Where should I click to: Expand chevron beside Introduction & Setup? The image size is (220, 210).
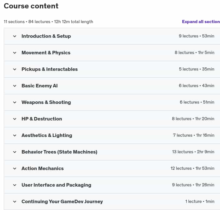15,36
